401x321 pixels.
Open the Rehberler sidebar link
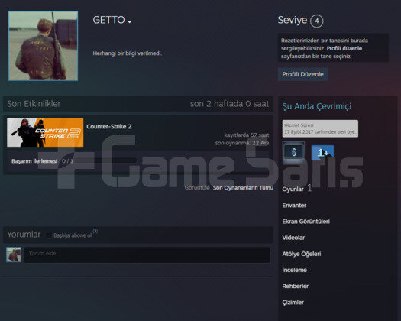[x=295, y=286]
